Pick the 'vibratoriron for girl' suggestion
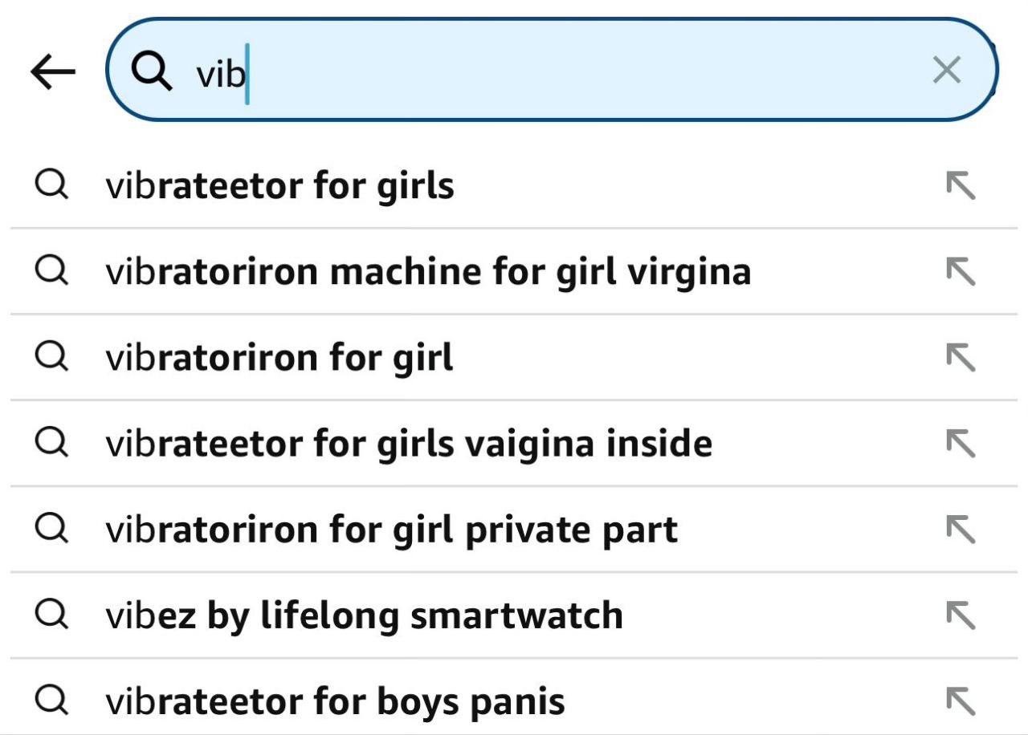The image size is (1028, 735). [x=514, y=357]
